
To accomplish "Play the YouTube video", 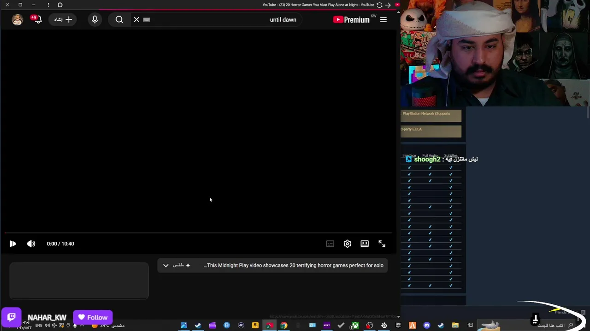I will [x=12, y=244].
